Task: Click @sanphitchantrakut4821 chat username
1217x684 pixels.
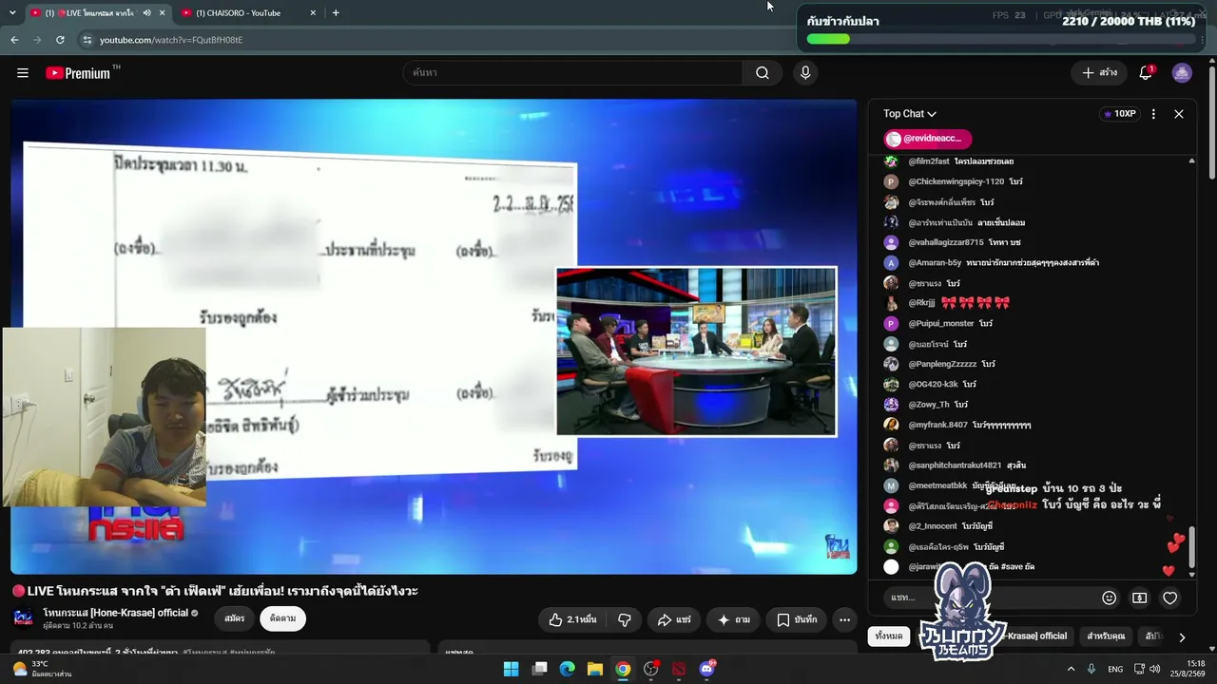Action: point(955,465)
